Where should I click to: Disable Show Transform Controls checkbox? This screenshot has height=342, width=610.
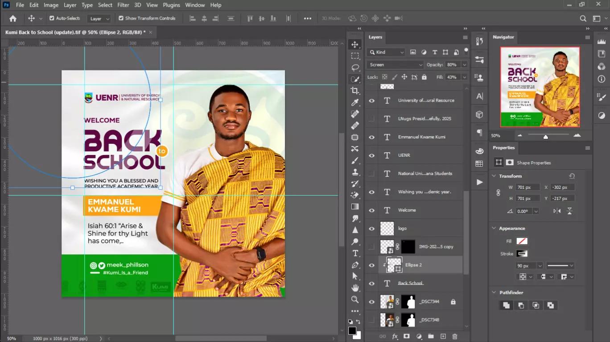coord(121,18)
